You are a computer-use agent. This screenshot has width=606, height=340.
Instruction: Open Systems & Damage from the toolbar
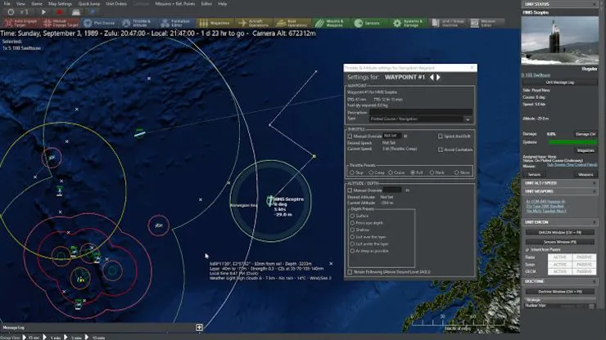[x=408, y=23]
